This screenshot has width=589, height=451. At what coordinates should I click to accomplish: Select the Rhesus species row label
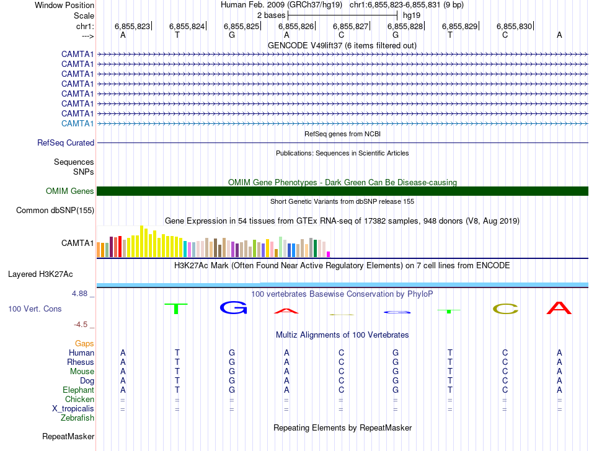coord(81,362)
